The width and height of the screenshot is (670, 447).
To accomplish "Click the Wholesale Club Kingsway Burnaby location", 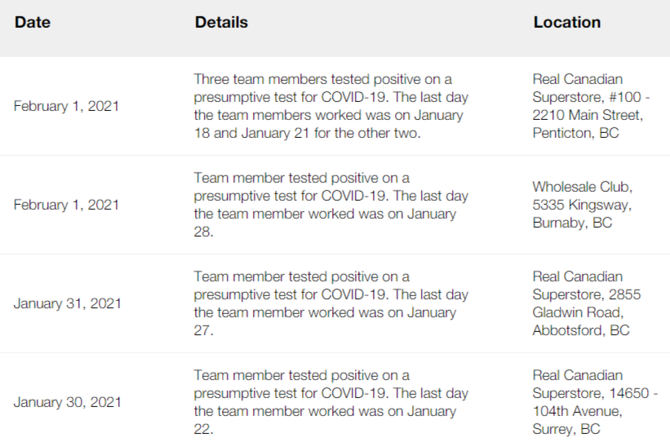I will pos(583,205).
